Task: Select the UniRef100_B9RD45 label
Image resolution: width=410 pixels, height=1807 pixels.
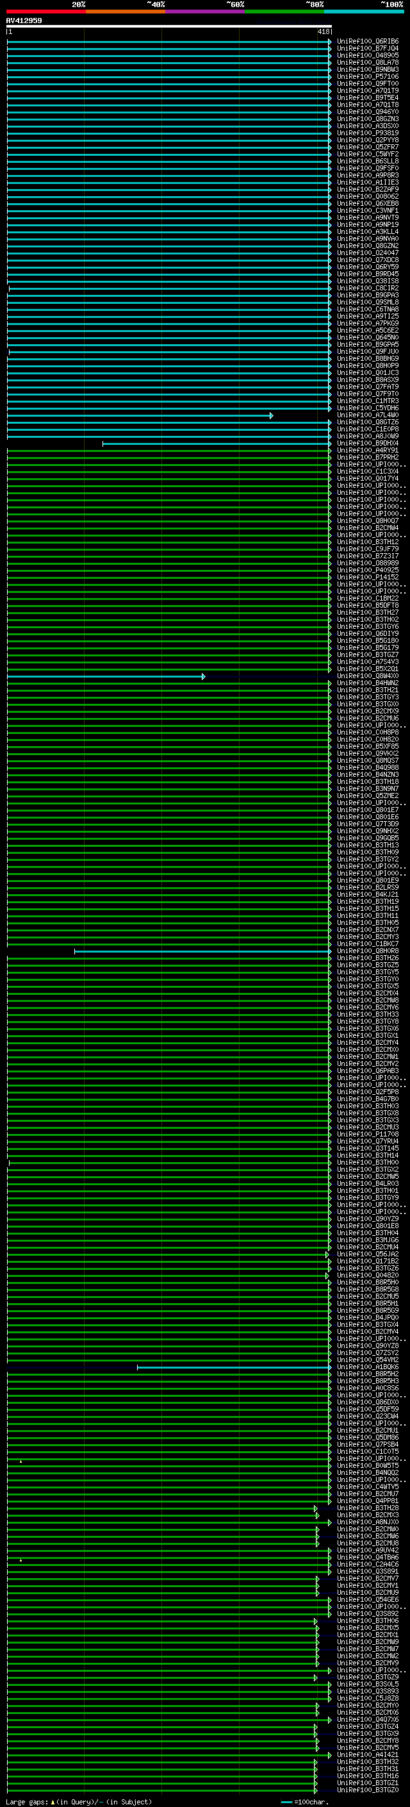Action: click(x=368, y=274)
